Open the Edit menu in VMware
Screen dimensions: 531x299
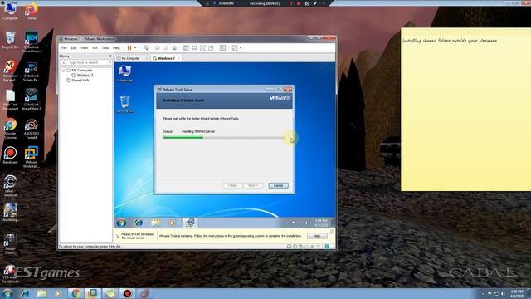(74, 48)
